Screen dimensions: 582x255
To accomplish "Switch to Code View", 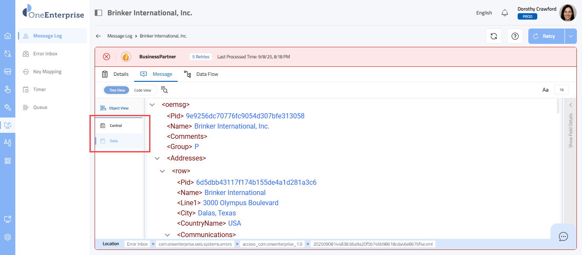I will click(x=143, y=90).
